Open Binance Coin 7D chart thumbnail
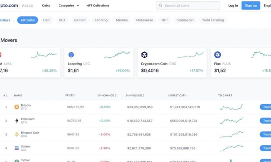 (x=231, y=134)
